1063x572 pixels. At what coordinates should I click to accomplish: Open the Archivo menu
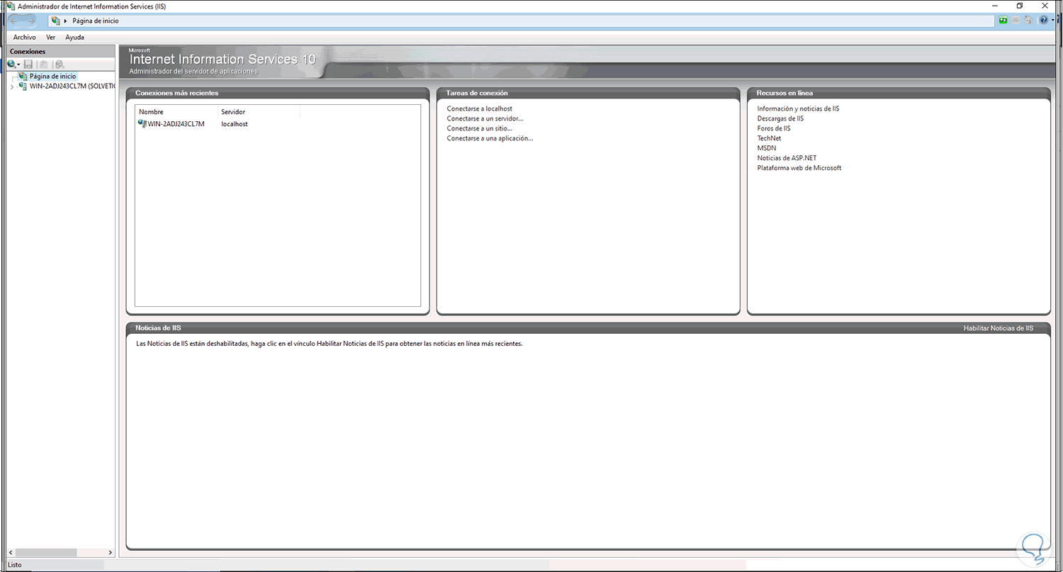point(25,37)
